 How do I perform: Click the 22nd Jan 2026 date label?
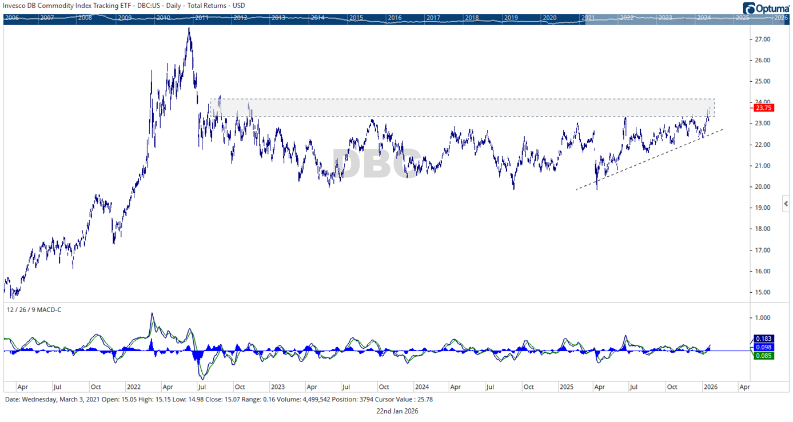tap(397, 411)
